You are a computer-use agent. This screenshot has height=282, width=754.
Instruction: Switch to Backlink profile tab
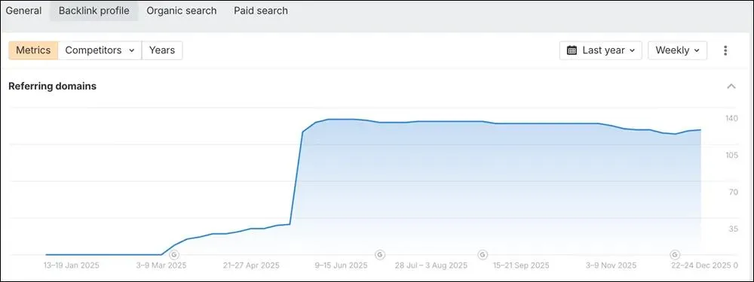(94, 11)
